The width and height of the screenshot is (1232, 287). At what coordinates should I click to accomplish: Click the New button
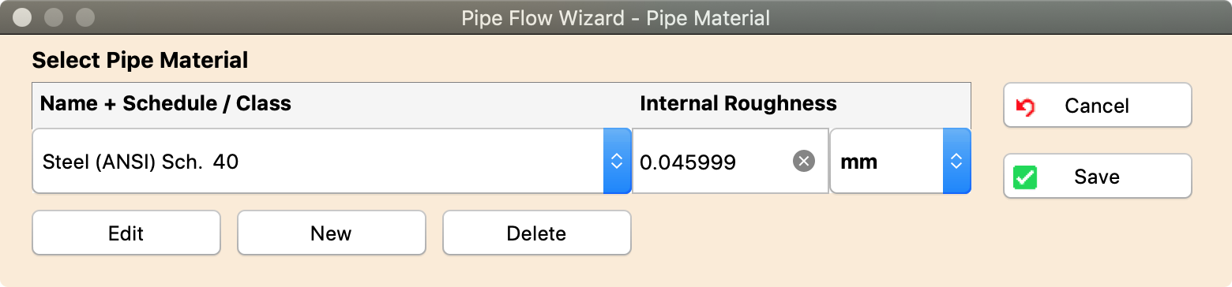[x=332, y=233]
